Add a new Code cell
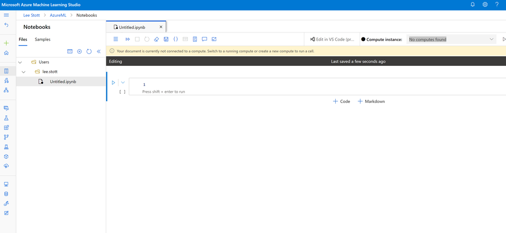Viewport: 506px width, 233px height. [x=341, y=101]
